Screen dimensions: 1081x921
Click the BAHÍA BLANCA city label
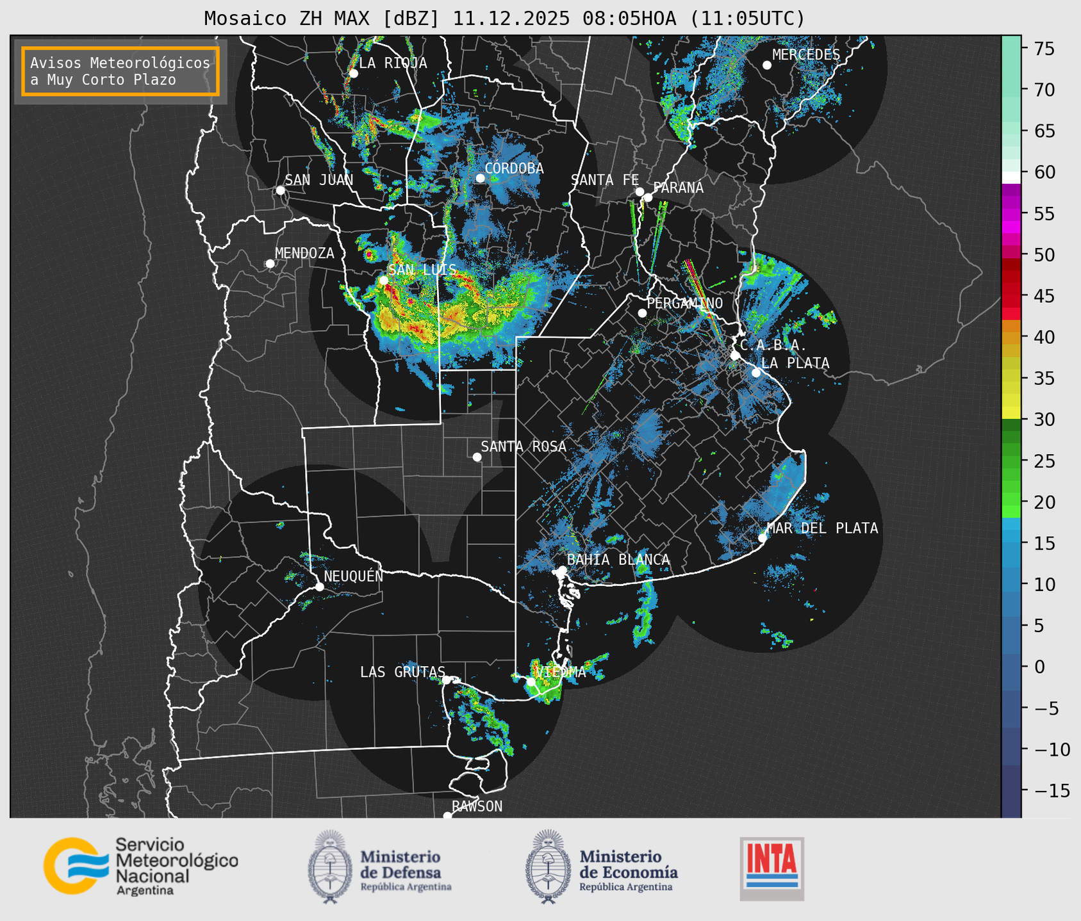(x=618, y=559)
